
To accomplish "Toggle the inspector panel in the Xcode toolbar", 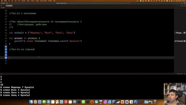I will 184,3.
